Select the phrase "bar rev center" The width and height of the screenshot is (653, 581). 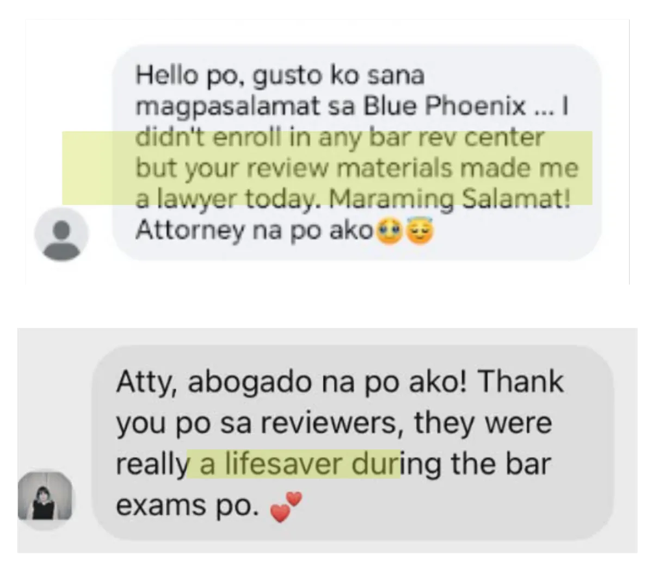[x=456, y=137]
